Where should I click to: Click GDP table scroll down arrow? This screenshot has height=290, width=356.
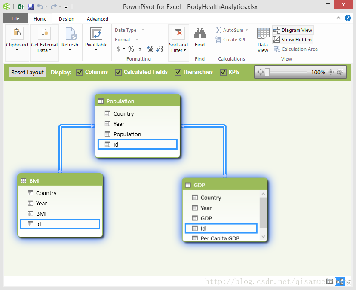[263, 237]
